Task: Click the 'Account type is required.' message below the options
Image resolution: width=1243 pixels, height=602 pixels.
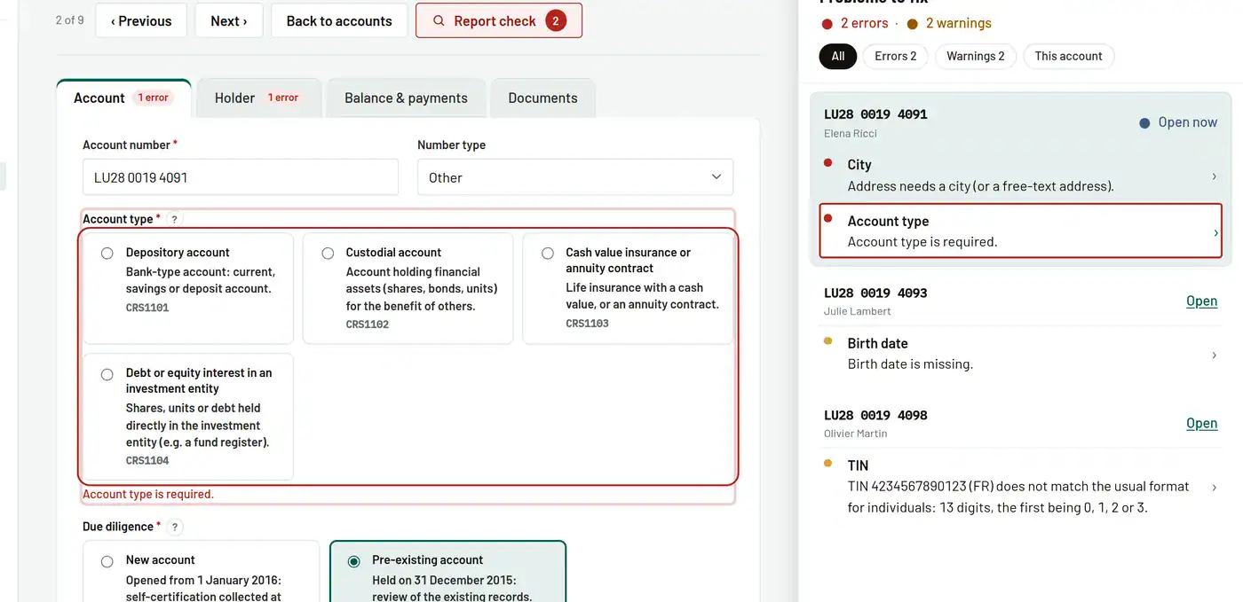Action: click(148, 495)
